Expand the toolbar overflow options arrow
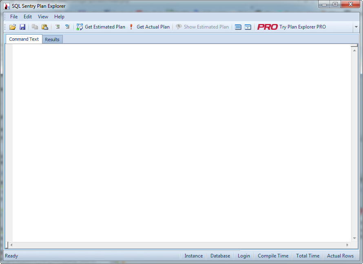Viewport: 363px width, 264px height. [356, 27]
